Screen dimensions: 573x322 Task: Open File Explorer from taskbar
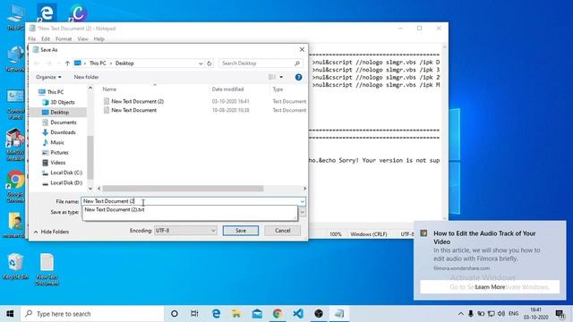pos(236,314)
